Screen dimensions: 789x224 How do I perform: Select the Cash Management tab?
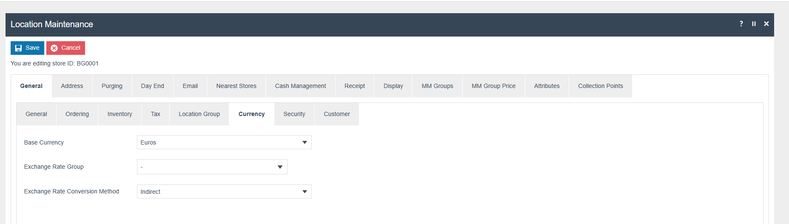click(x=300, y=86)
